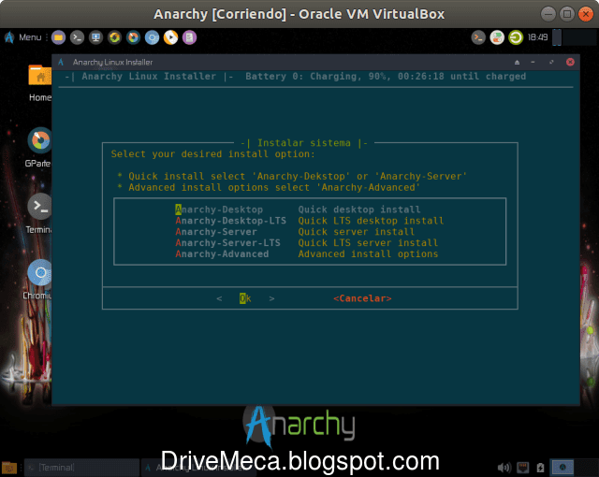Switch to Terminal taskbar entry
The width and height of the screenshot is (599, 477).
(x=81, y=468)
